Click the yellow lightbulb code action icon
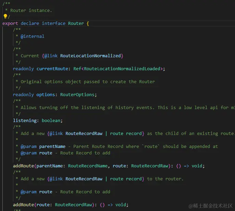 point(5,16)
